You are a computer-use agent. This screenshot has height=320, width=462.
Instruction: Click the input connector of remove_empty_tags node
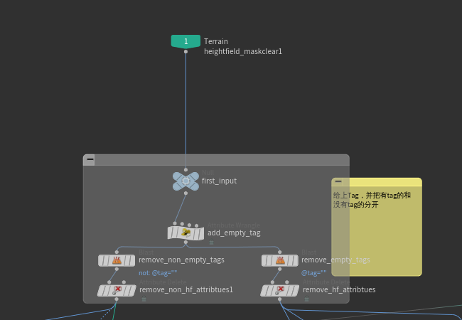[279, 252]
